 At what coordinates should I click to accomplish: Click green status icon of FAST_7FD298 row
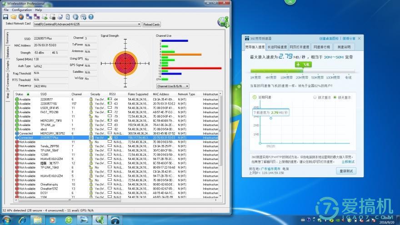17,112
